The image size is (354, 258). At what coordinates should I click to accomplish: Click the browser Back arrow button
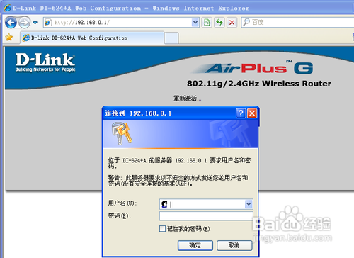click(x=11, y=23)
